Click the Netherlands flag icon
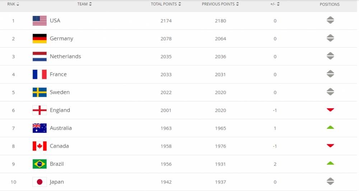The height and width of the screenshot is (191, 359). pos(39,56)
